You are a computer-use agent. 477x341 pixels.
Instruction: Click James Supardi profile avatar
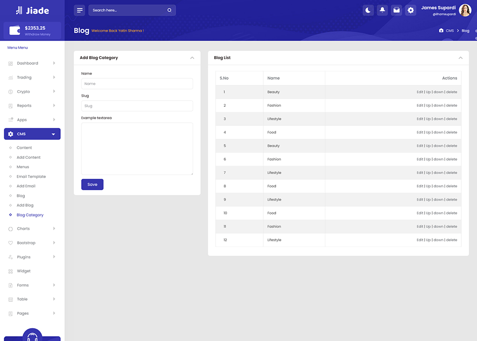point(465,10)
